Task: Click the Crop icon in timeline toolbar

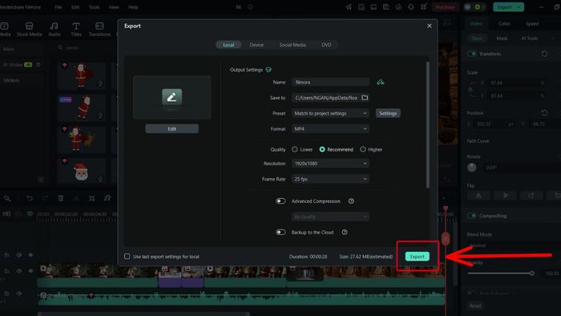Action: [x=92, y=198]
